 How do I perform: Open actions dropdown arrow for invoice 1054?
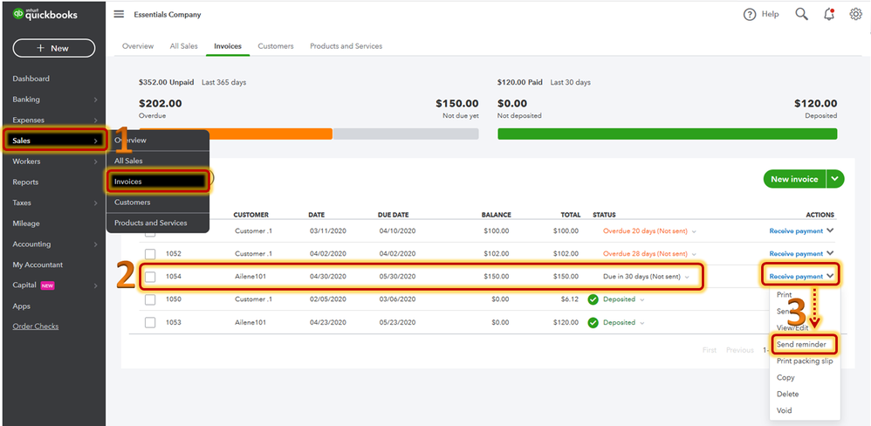tap(831, 276)
